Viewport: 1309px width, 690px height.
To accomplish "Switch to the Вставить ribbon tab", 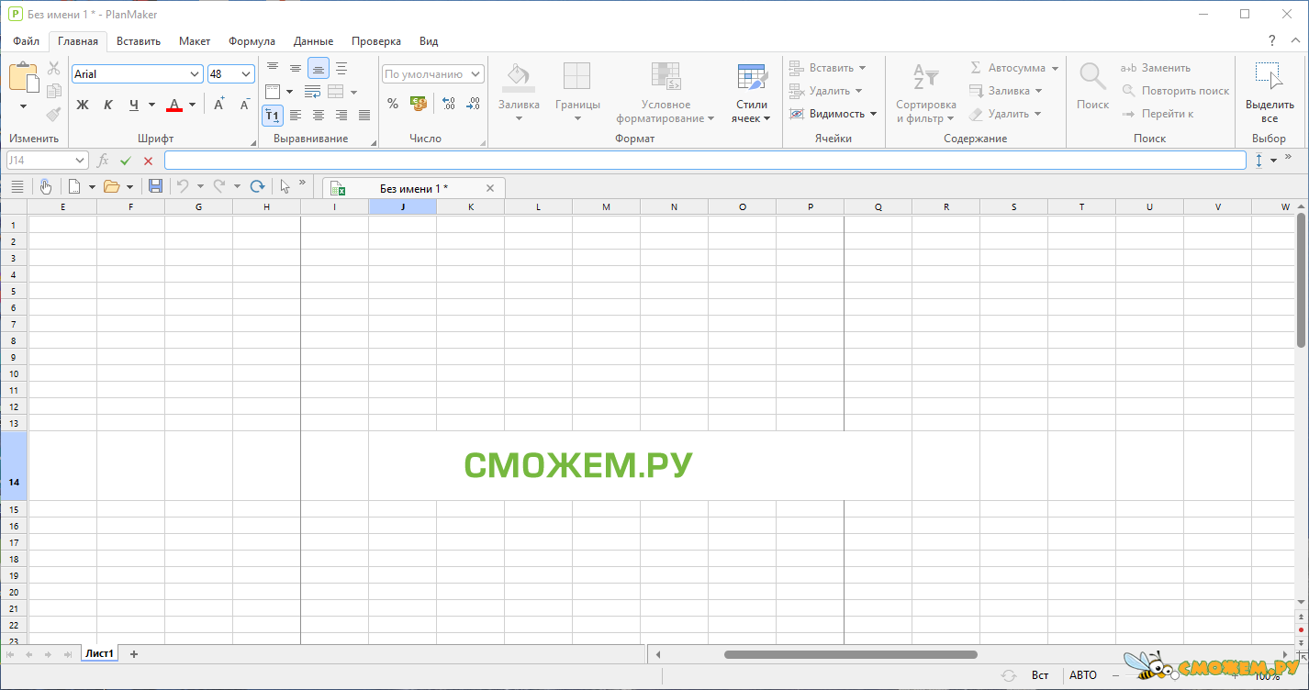I will click(139, 41).
